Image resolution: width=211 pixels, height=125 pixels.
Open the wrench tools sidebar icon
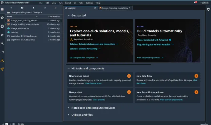pyautogui.click(x=2, y=43)
